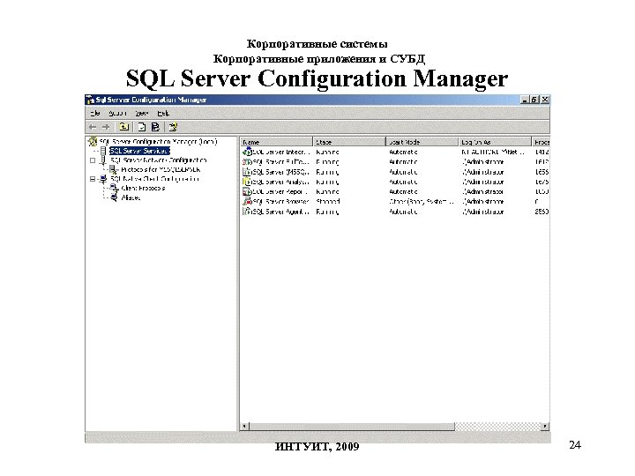Screen dimensions: 635x476
Task: Click the SQL Server (MSSQLSERVER) service icon
Action: click(247, 172)
